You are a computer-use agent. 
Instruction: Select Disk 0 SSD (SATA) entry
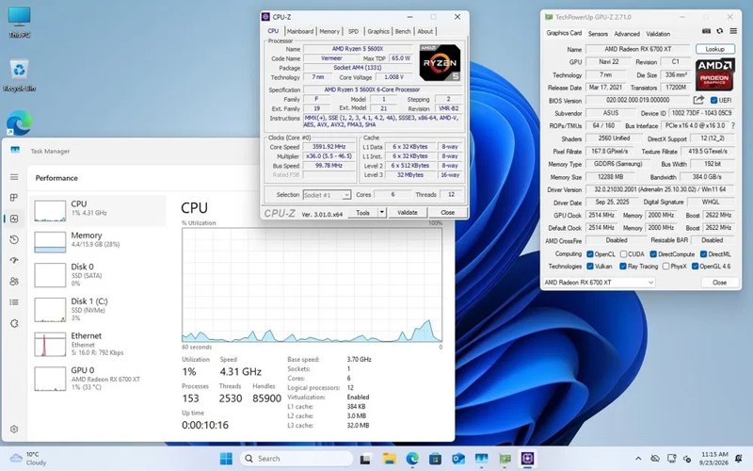(100, 274)
